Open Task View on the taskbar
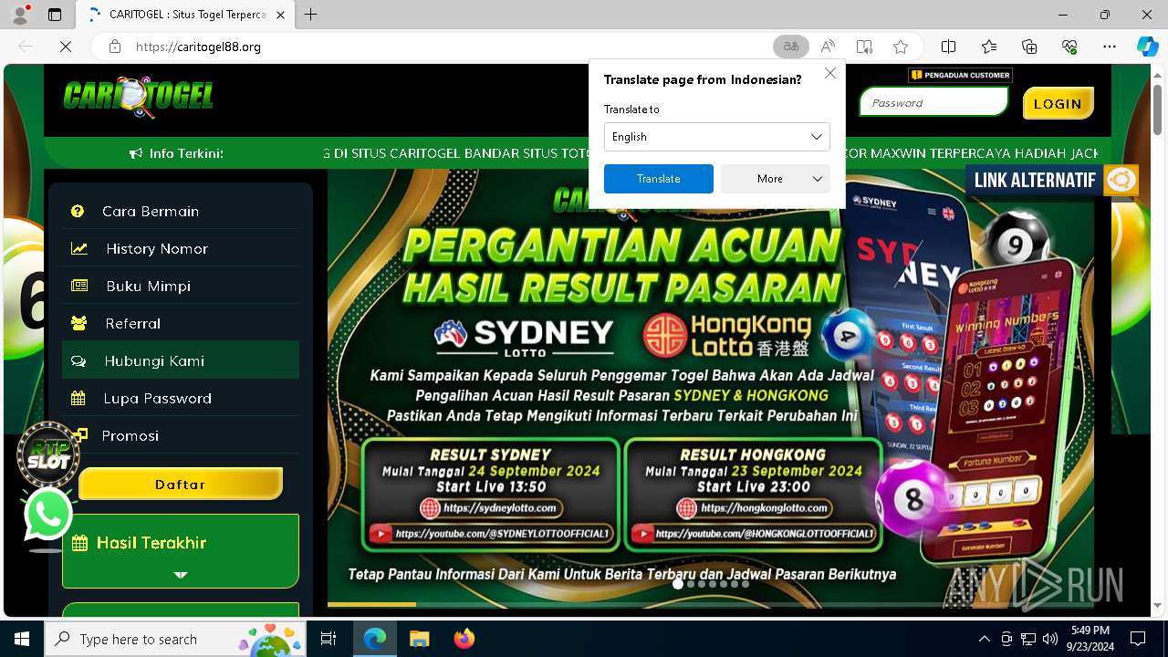The width and height of the screenshot is (1168, 657). tap(328, 639)
